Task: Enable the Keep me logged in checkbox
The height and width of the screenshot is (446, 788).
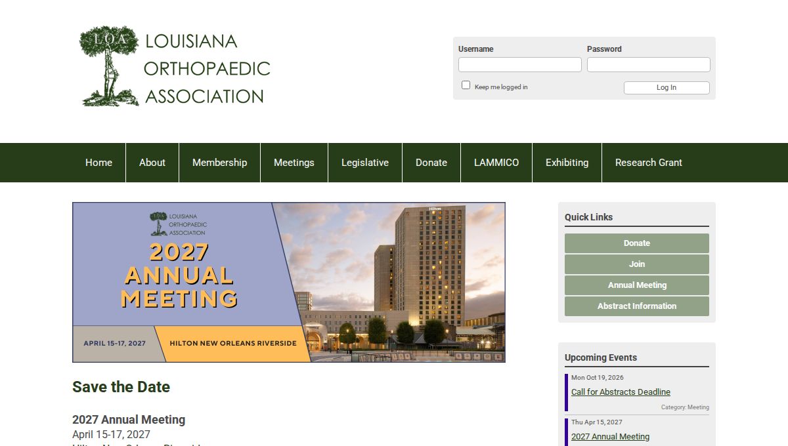Action: [x=466, y=85]
